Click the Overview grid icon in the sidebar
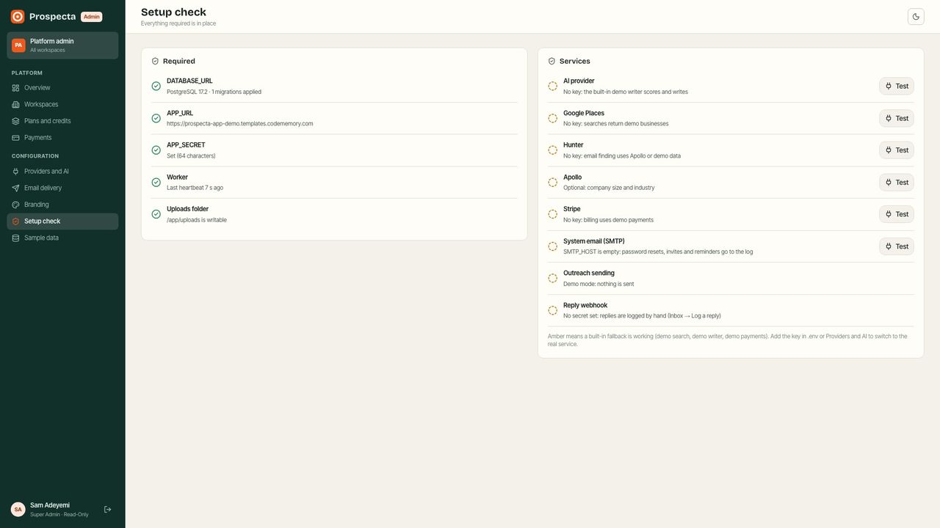The height and width of the screenshot is (528, 940). tap(15, 88)
